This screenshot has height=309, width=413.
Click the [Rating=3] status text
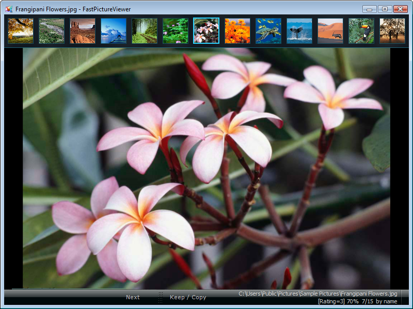coord(331,301)
